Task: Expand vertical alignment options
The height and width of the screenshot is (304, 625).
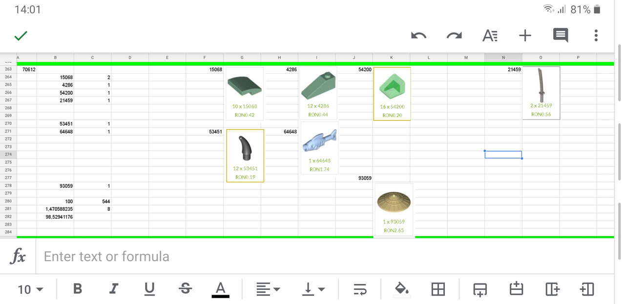Action: coord(314,289)
